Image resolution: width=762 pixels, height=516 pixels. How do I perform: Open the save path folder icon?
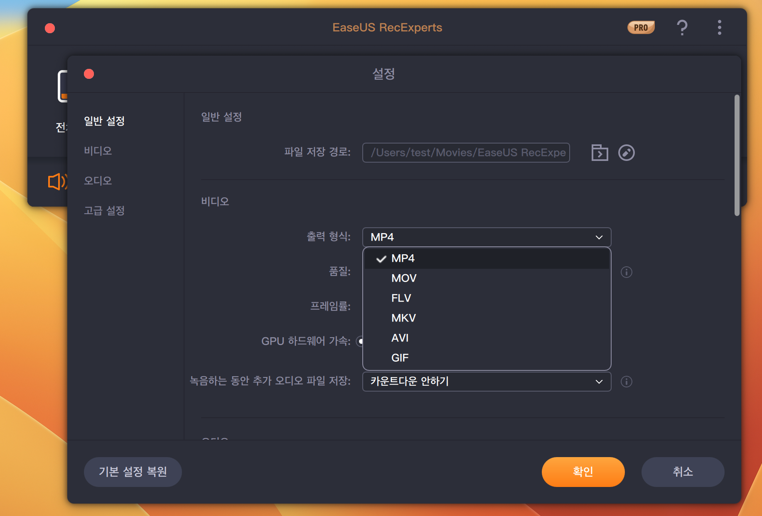[600, 153]
